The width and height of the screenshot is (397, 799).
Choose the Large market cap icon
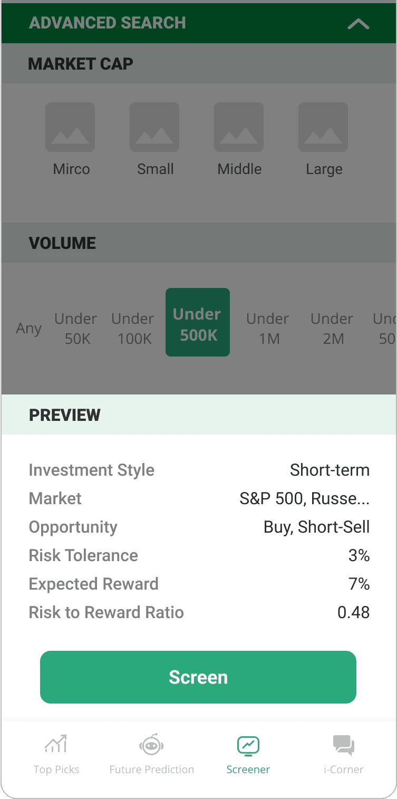pos(323,127)
